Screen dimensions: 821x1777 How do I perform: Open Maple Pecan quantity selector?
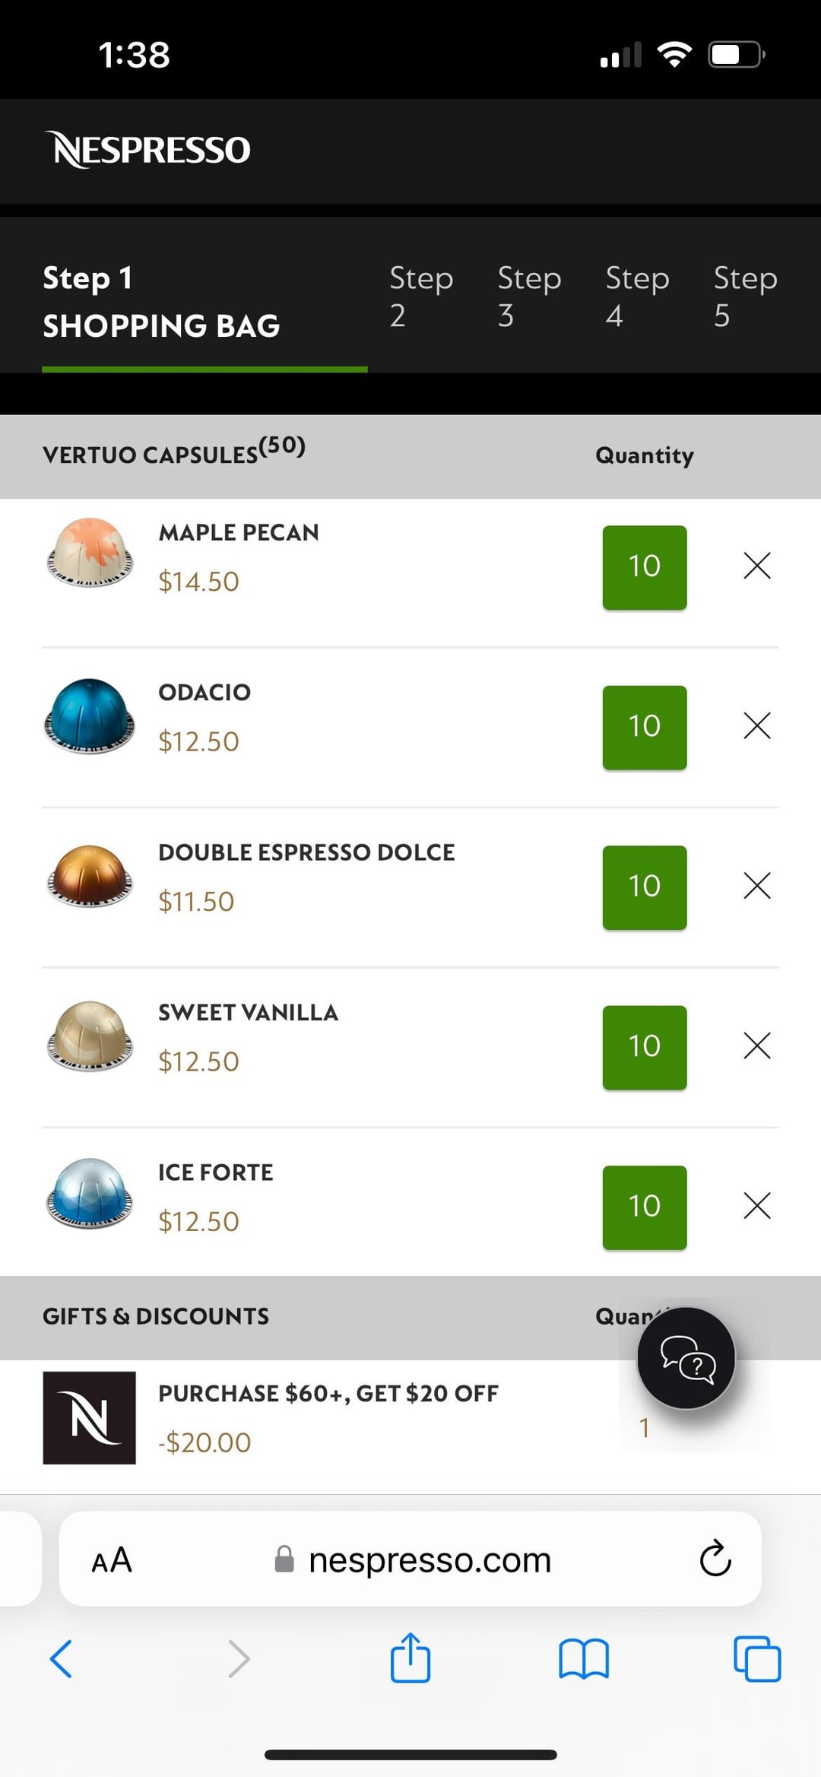point(644,567)
